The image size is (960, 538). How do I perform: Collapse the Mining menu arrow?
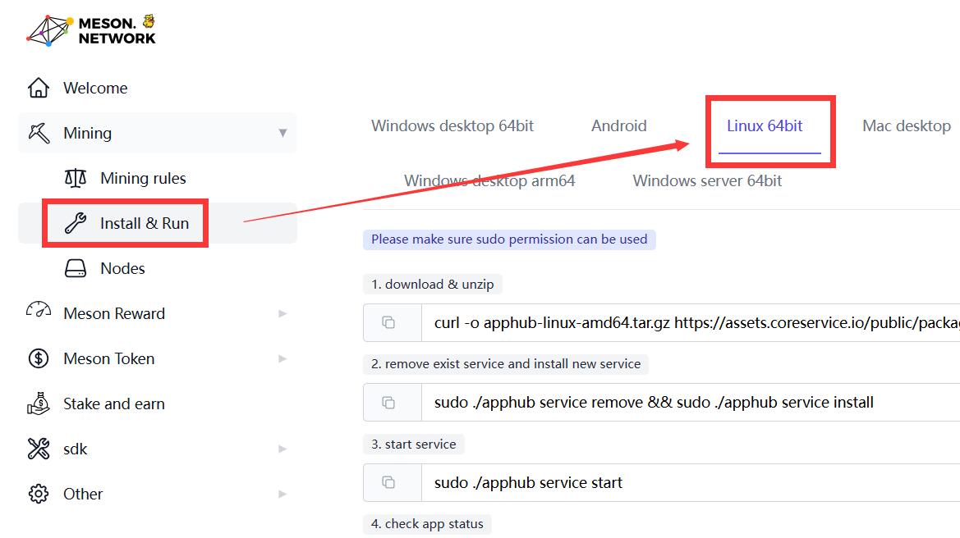[282, 133]
